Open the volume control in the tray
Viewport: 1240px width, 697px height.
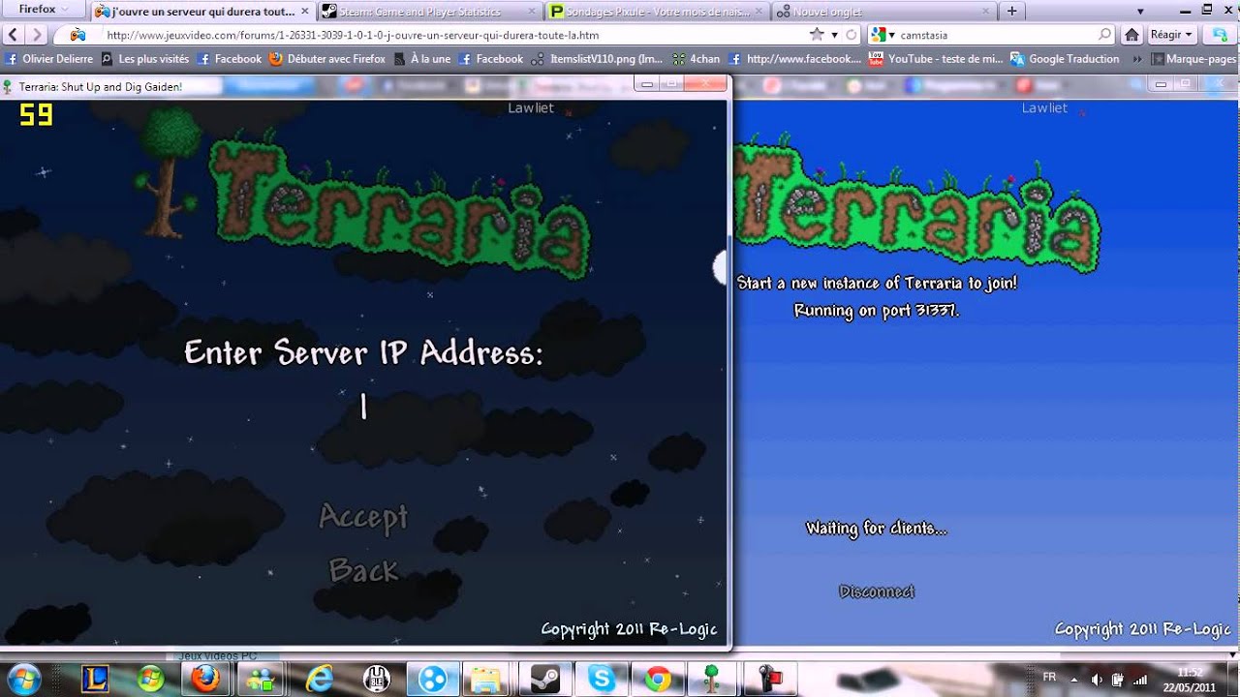(1097, 679)
